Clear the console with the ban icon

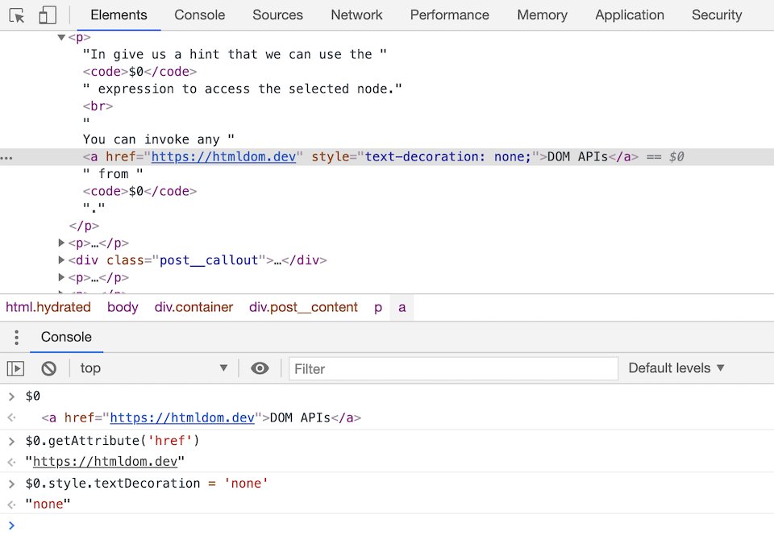(x=48, y=368)
